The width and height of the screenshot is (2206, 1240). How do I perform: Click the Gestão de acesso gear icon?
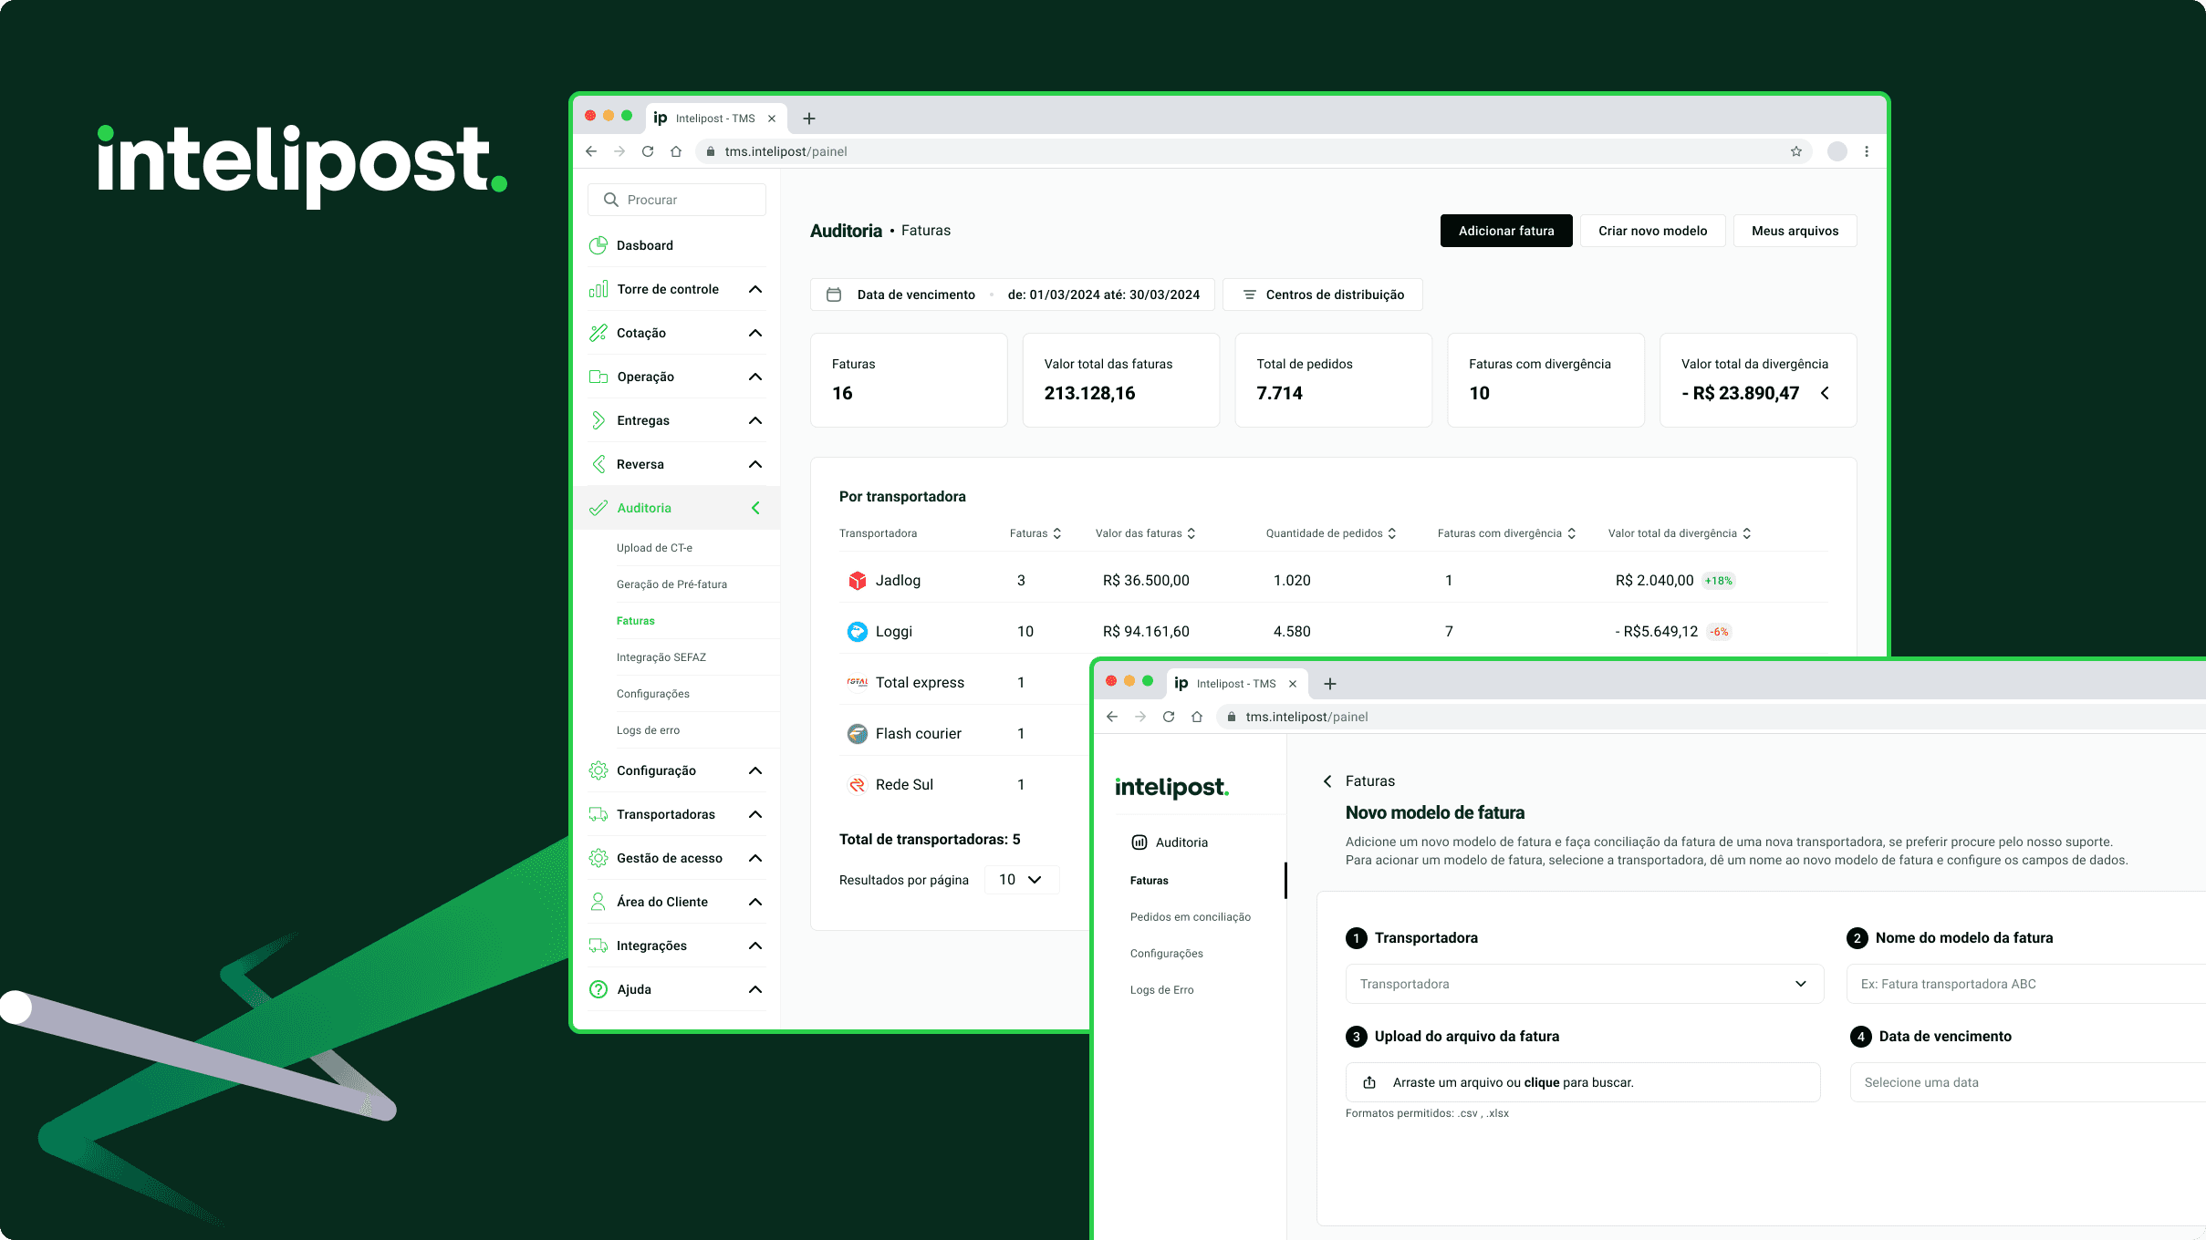(x=598, y=858)
